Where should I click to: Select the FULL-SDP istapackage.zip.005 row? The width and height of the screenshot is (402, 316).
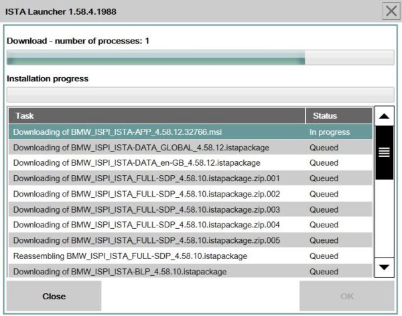190,240
